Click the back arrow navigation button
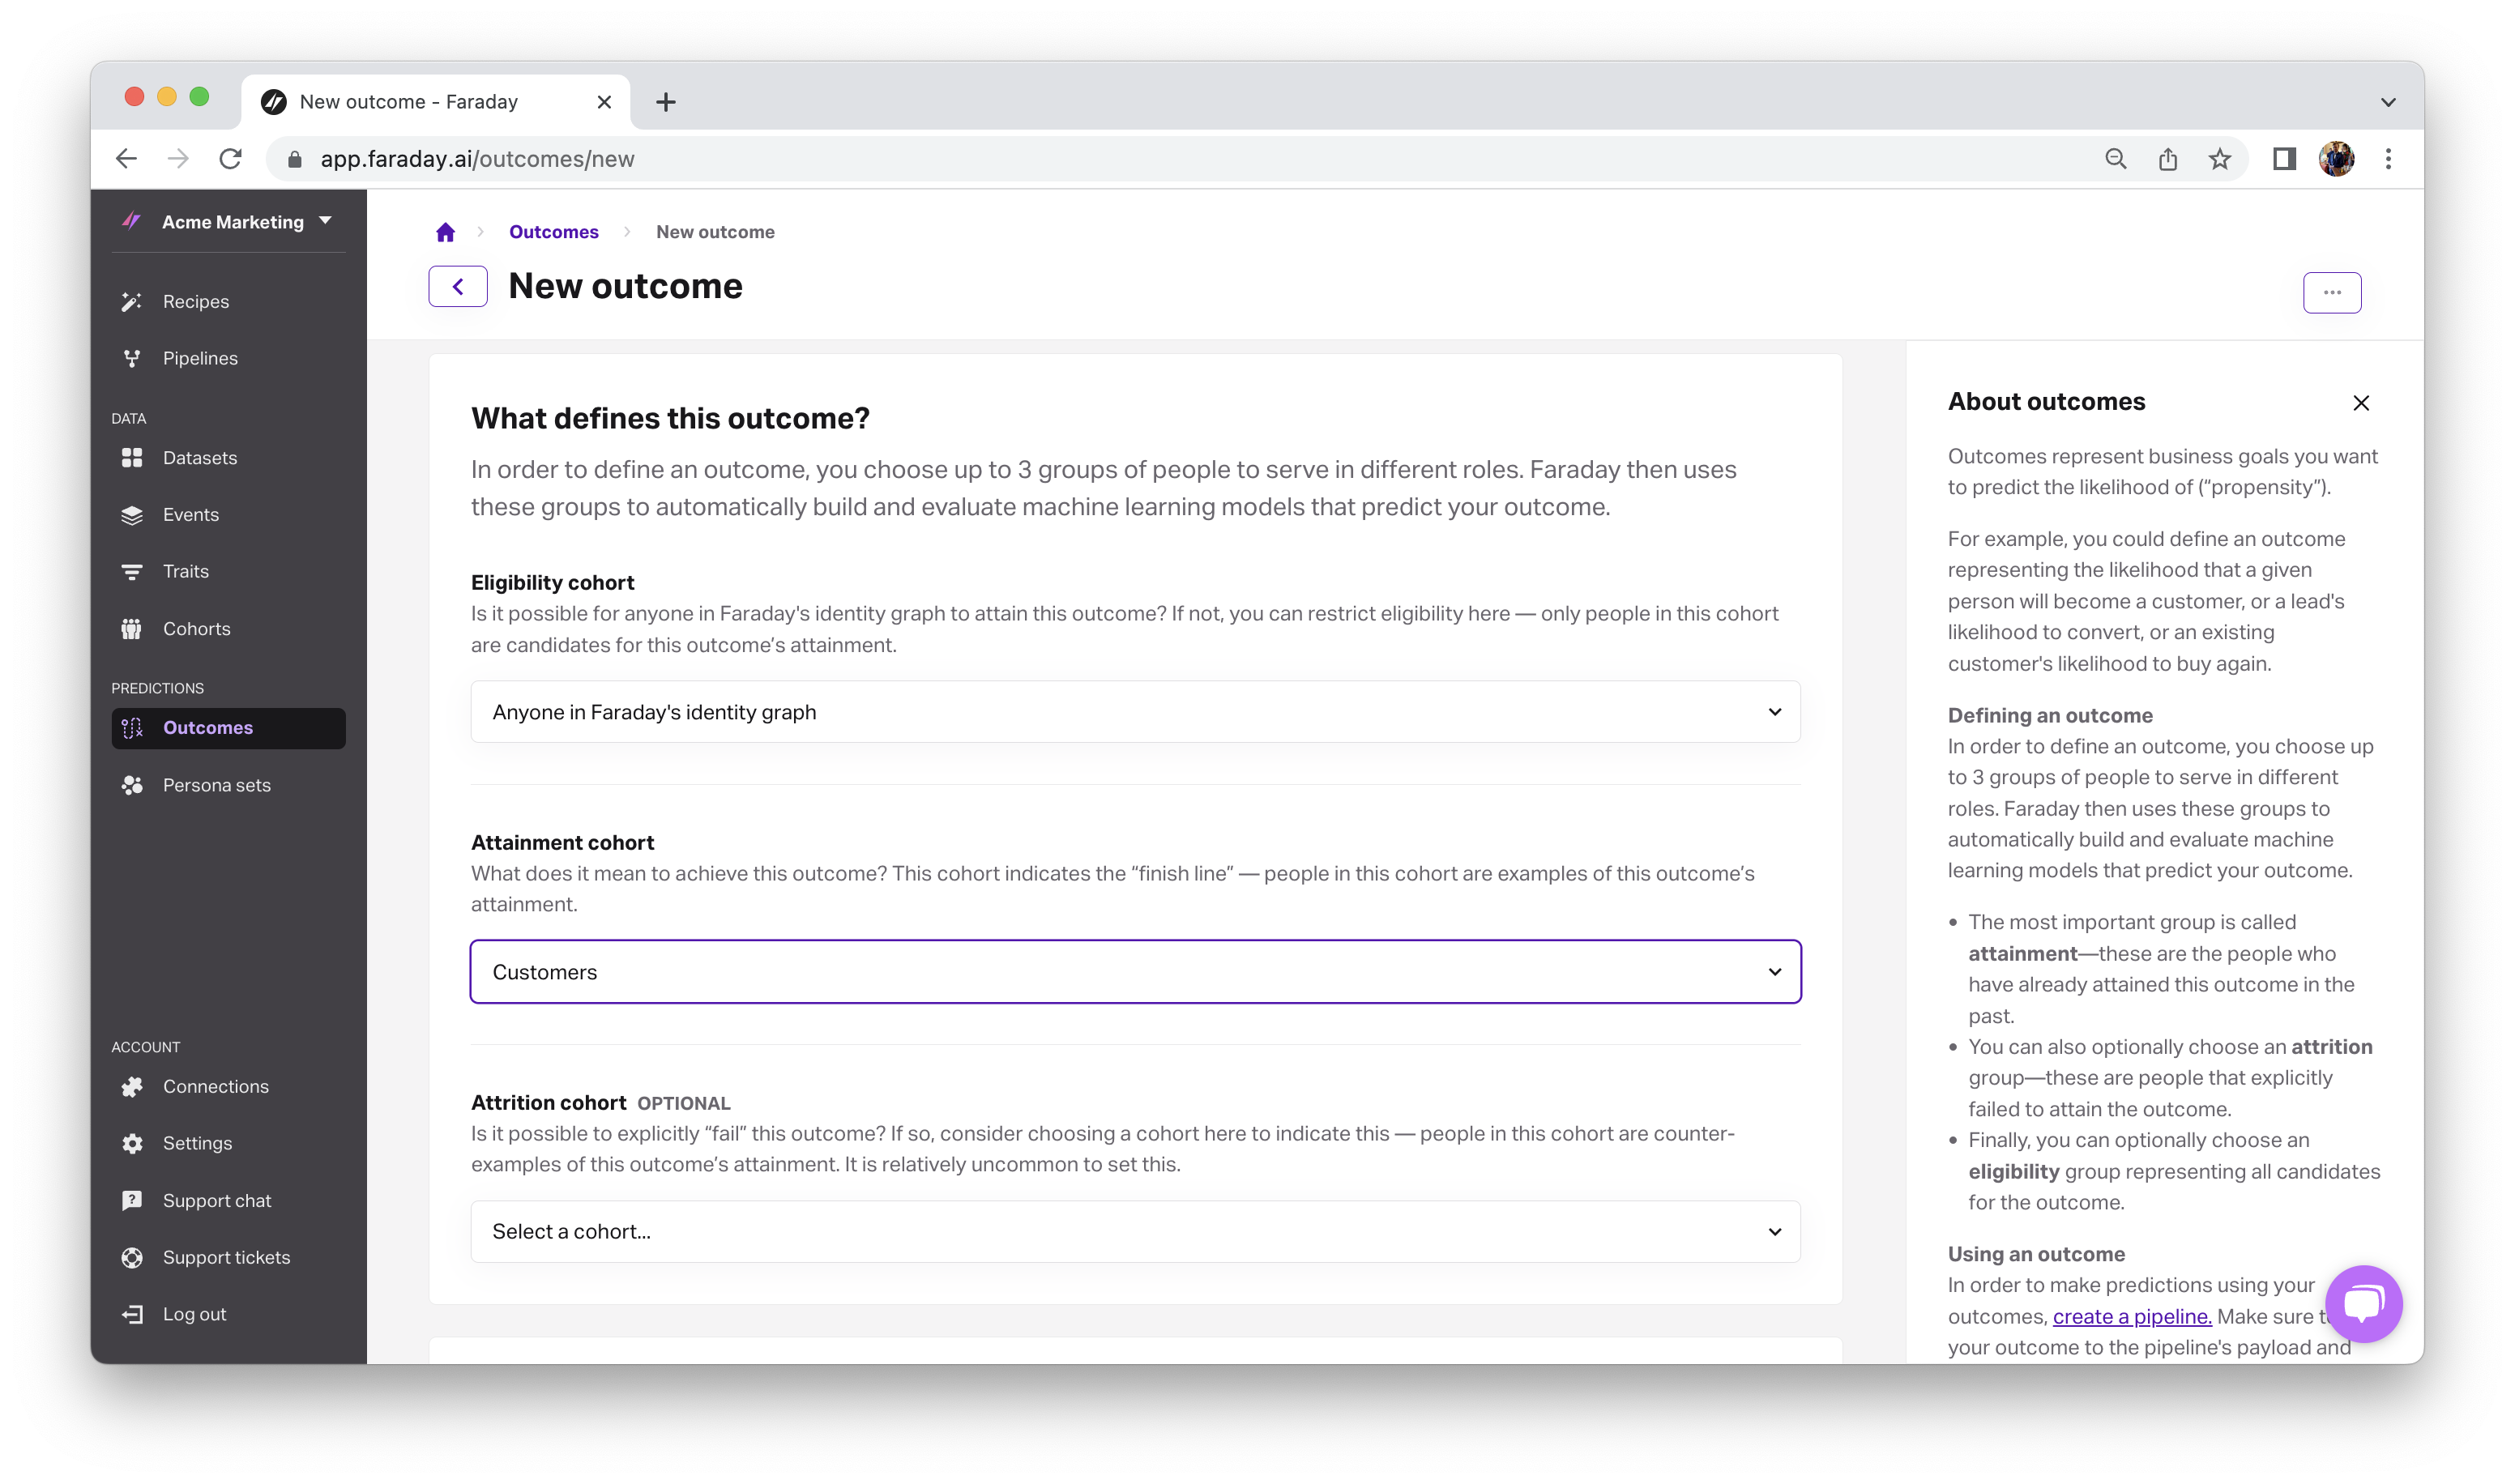 pyautogui.click(x=458, y=284)
